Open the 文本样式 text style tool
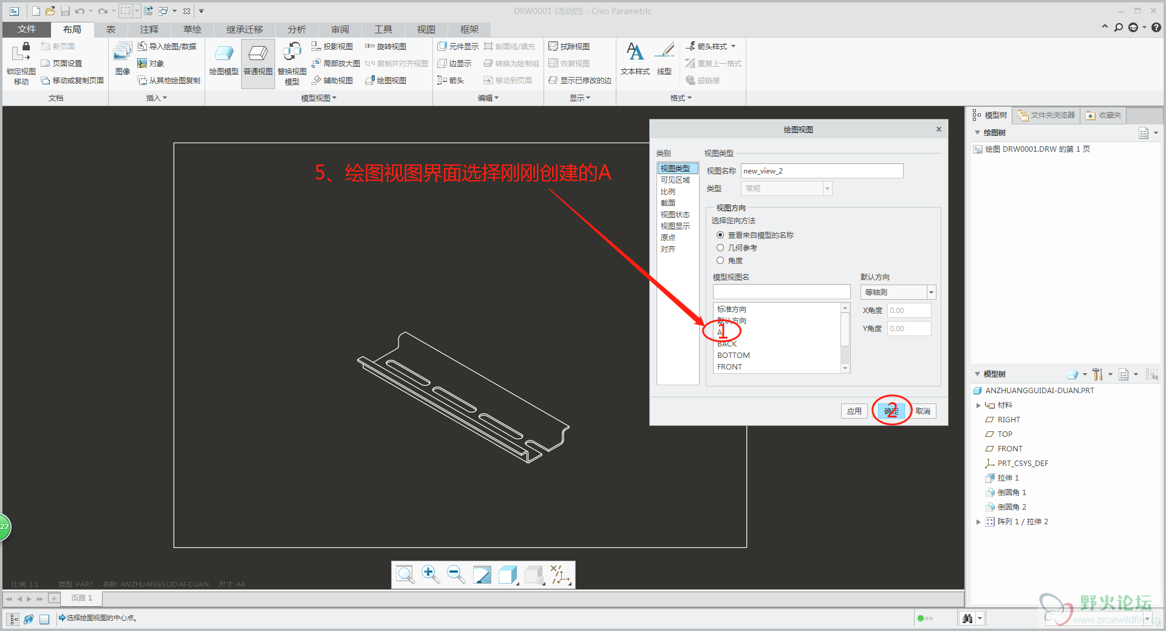Image resolution: width=1166 pixels, height=631 pixels. [x=635, y=59]
